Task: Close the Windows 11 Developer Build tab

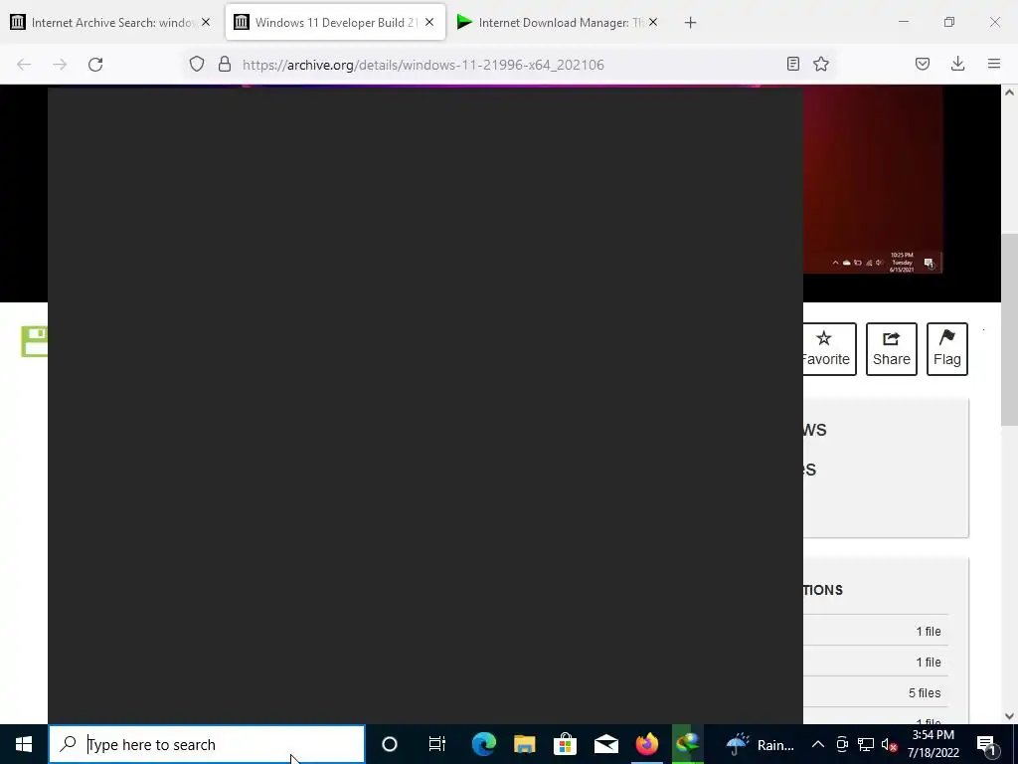Action: (429, 23)
